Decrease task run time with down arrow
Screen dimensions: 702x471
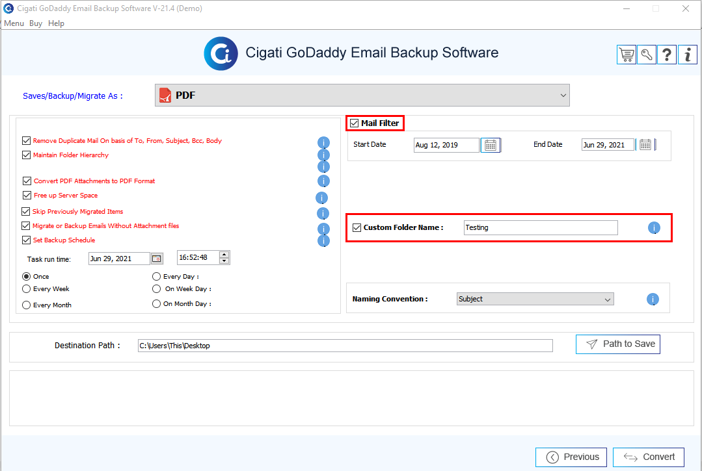(x=224, y=261)
